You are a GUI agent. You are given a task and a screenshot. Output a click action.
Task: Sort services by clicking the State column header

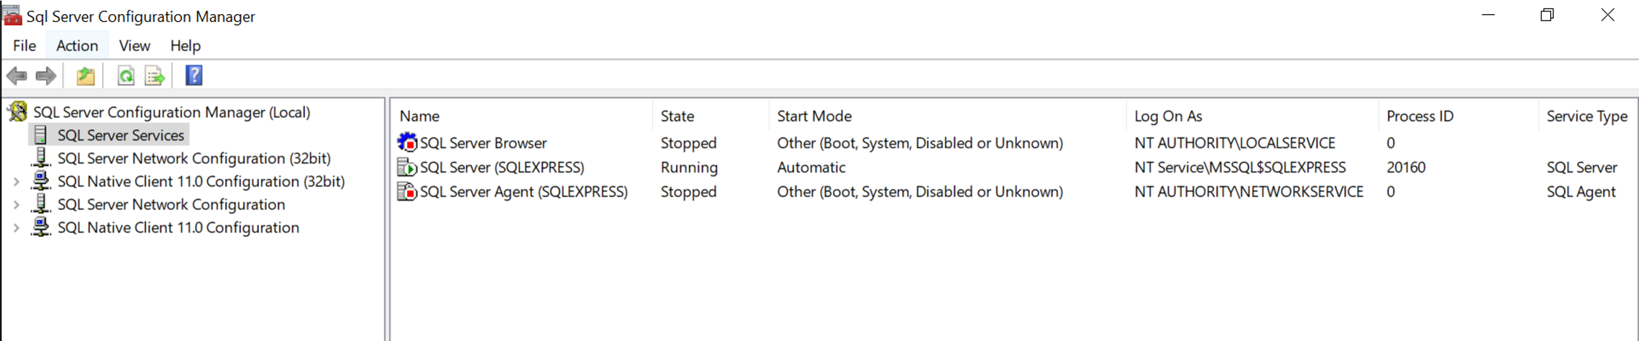point(677,116)
